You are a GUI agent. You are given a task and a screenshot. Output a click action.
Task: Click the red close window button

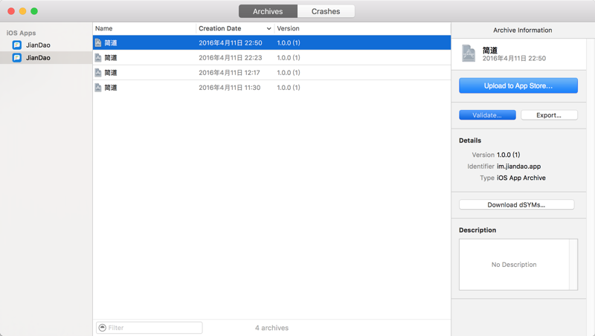point(11,11)
